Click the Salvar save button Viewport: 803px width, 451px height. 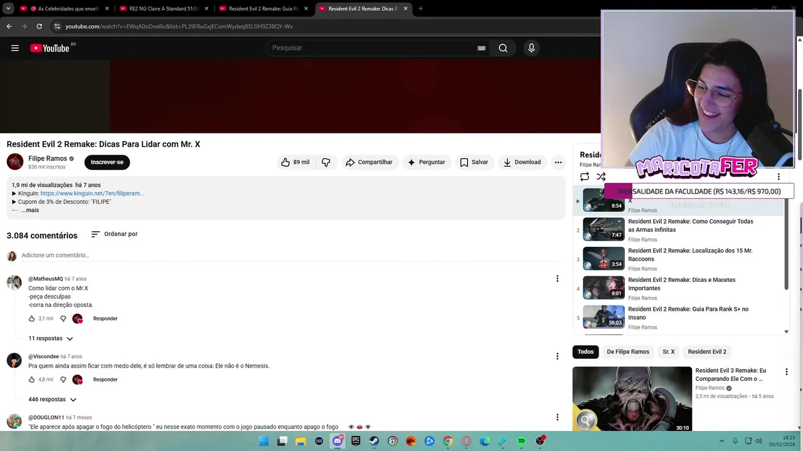(x=474, y=162)
